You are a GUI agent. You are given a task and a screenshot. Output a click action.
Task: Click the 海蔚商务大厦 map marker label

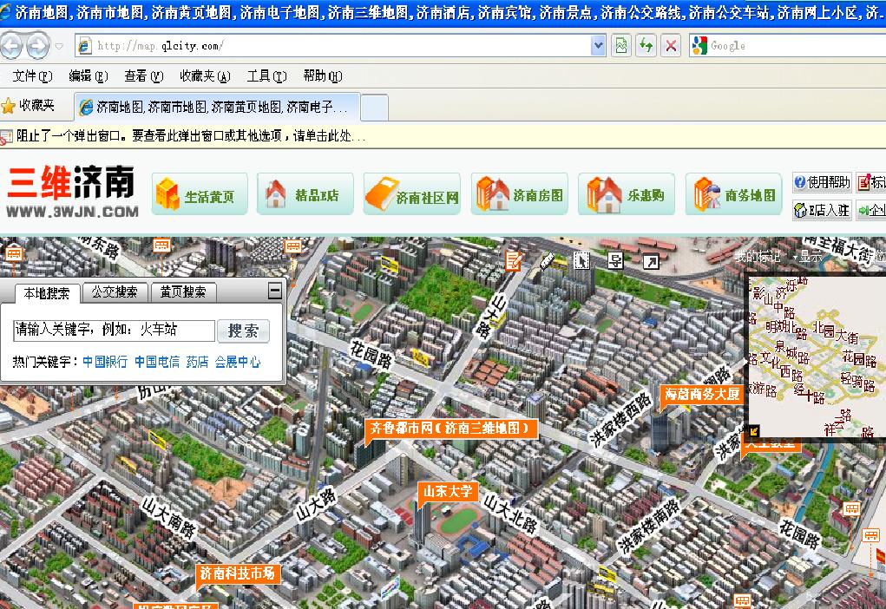click(x=702, y=394)
